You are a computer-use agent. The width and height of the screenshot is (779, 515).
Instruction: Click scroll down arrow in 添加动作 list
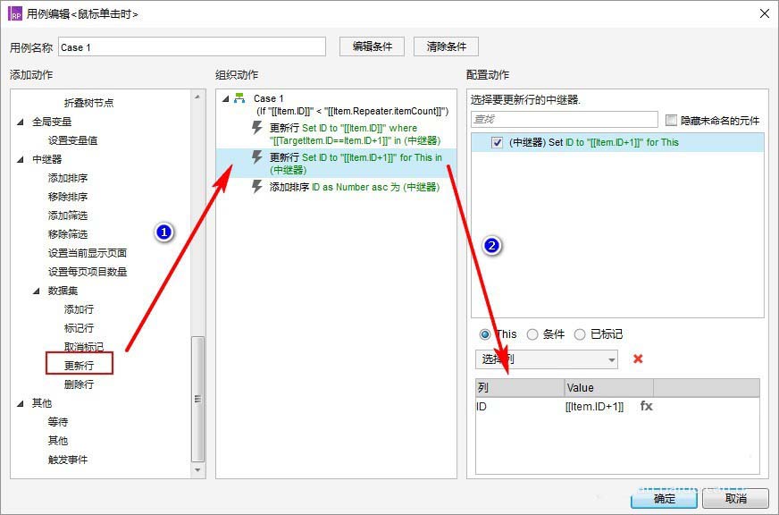[x=197, y=469]
